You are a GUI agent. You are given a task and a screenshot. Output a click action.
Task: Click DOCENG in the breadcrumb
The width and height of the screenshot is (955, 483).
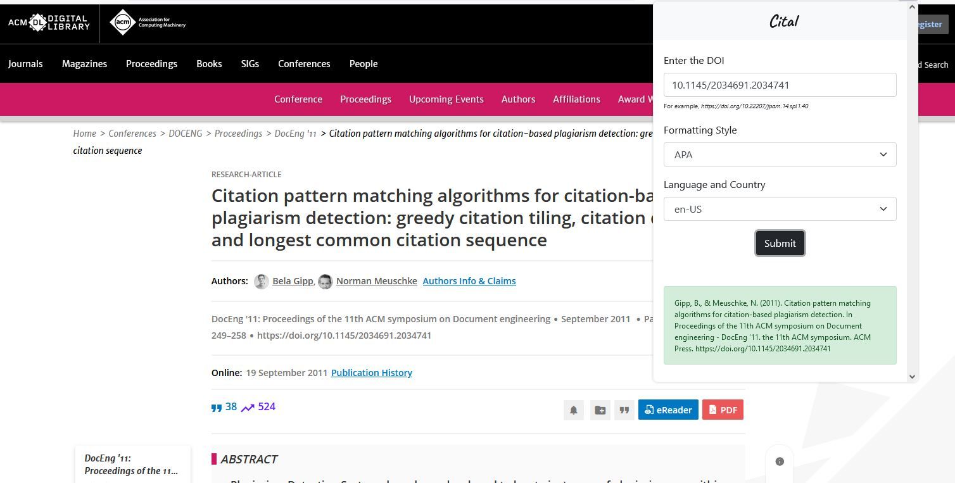(x=186, y=134)
